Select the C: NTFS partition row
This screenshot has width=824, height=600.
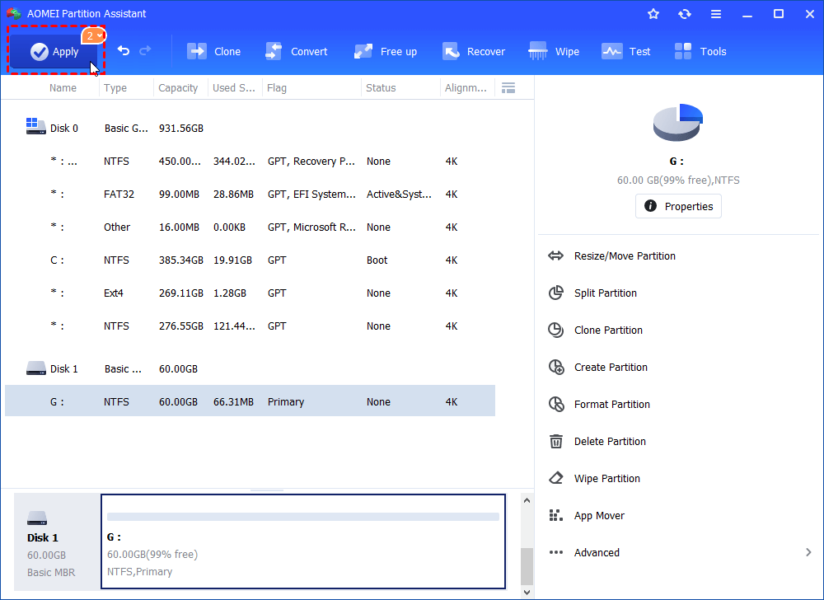[247, 260]
